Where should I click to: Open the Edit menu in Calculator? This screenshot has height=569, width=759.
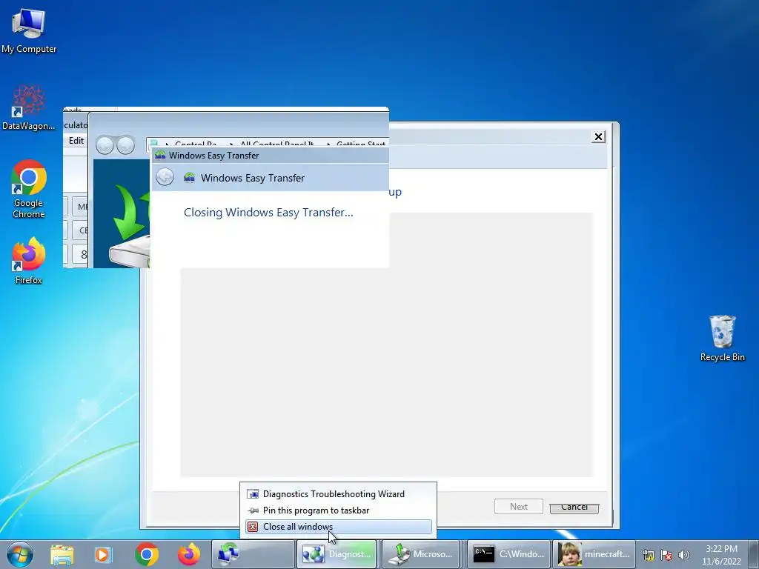pos(76,141)
